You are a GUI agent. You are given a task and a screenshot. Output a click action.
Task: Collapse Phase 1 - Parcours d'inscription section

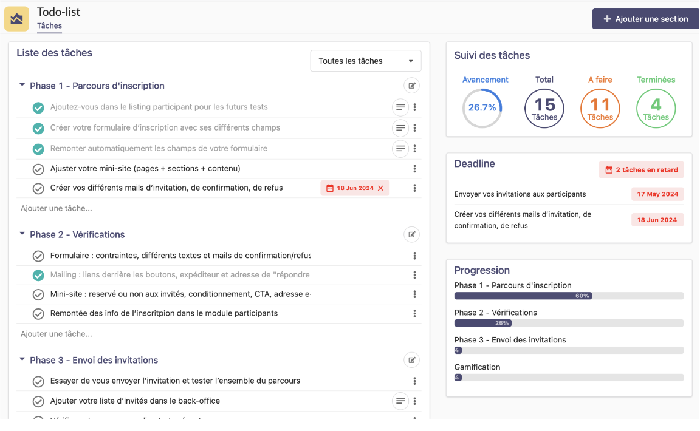pyautogui.click(x=22, y=86)
